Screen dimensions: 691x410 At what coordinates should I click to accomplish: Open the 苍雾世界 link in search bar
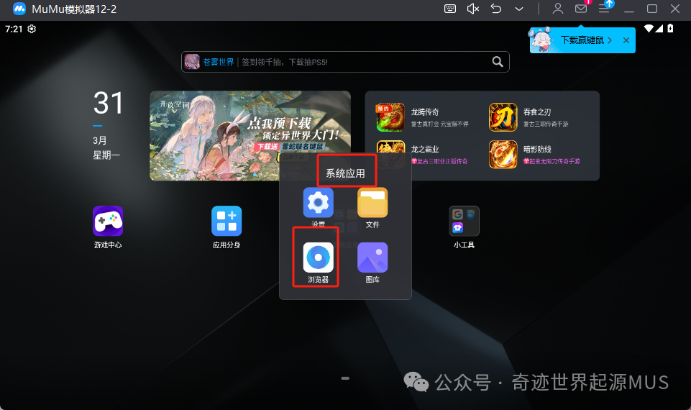click(x=218, y=62)
